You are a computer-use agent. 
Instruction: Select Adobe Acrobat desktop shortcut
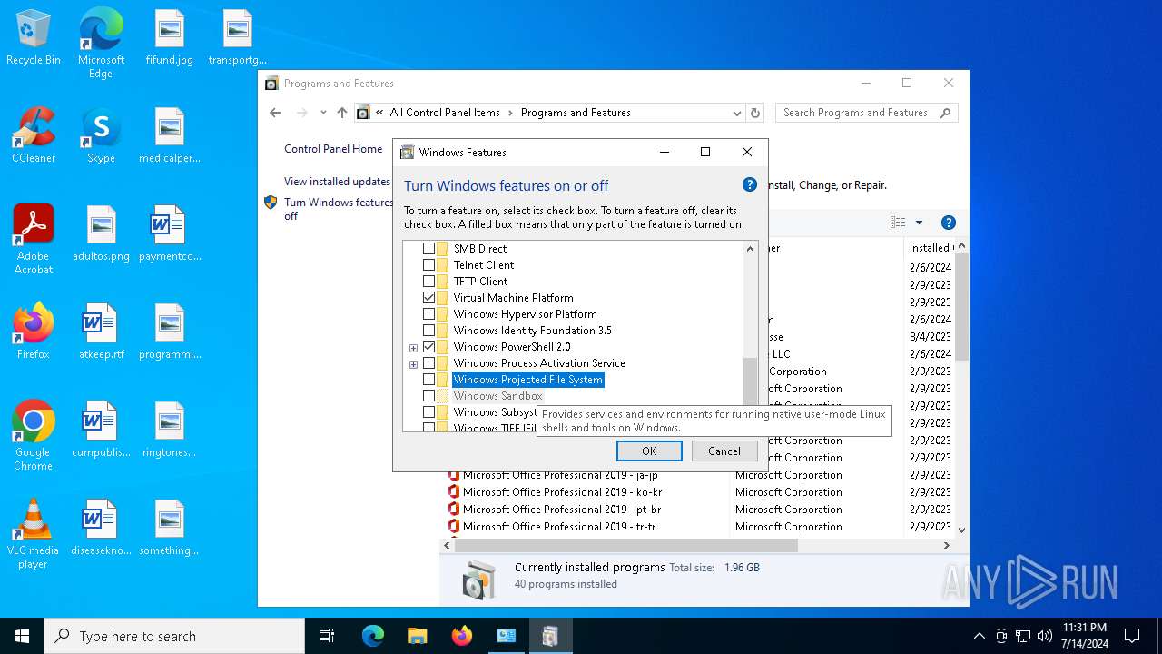34,239
